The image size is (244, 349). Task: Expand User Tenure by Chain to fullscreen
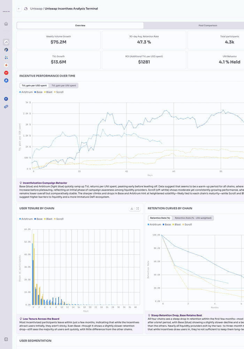[x=138, y=209]
